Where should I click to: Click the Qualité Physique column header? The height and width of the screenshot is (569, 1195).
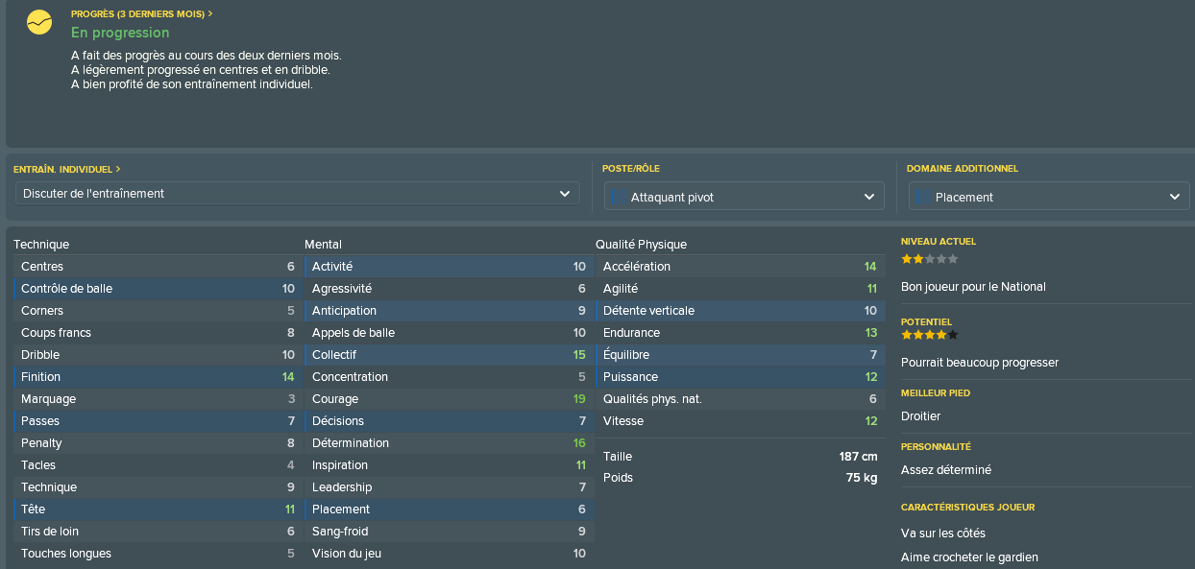[x=641, y=245]
